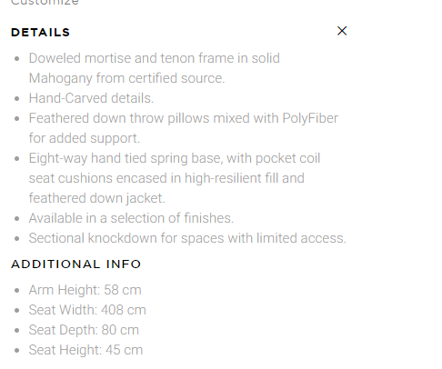
Task: Click the DETAILS section heading
Action: tap(41, 33)
